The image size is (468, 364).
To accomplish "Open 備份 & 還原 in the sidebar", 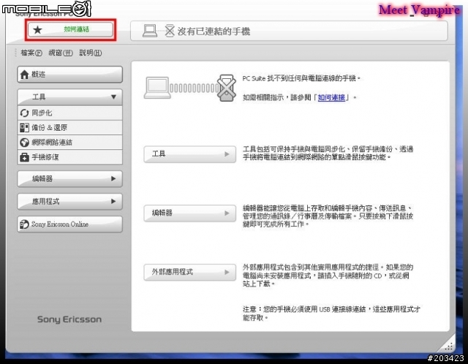I will click(70, 128).
